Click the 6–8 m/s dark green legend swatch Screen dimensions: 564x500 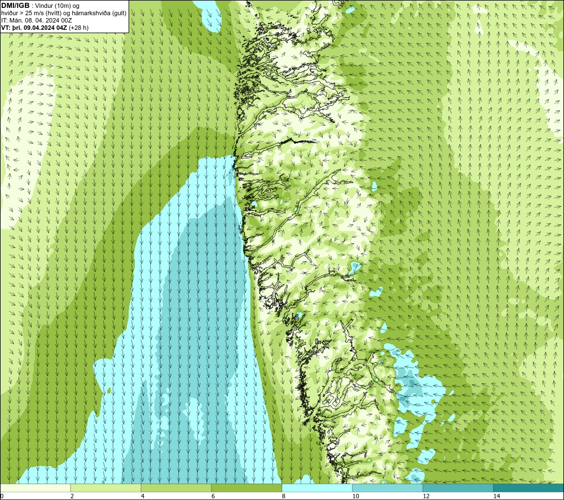(x=247, y=488)
